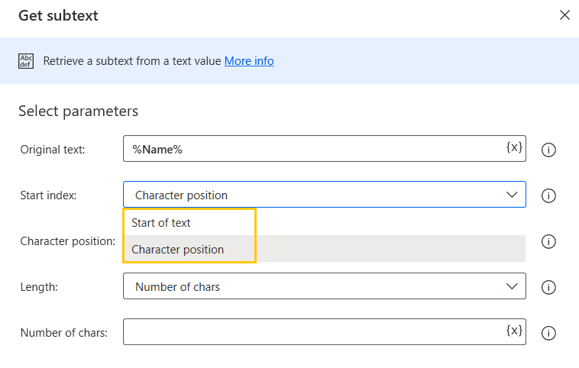The height and width of the screenshot is (368, 579).
Task: Open the Start index dropdown
Action: click(324, 195)
